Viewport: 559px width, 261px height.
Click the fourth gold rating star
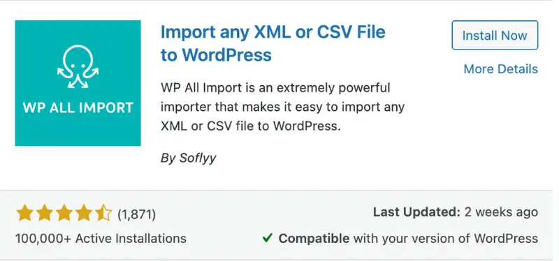click(x=83, y=214)
